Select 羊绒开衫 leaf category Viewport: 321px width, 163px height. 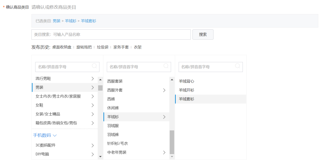click(x=211, y=90)
